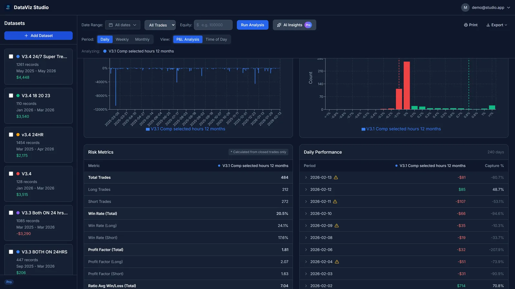Toggle checkbox for the V3.4 128 records dataset
This screenshot has height=289, width=515.
(11, 174)
